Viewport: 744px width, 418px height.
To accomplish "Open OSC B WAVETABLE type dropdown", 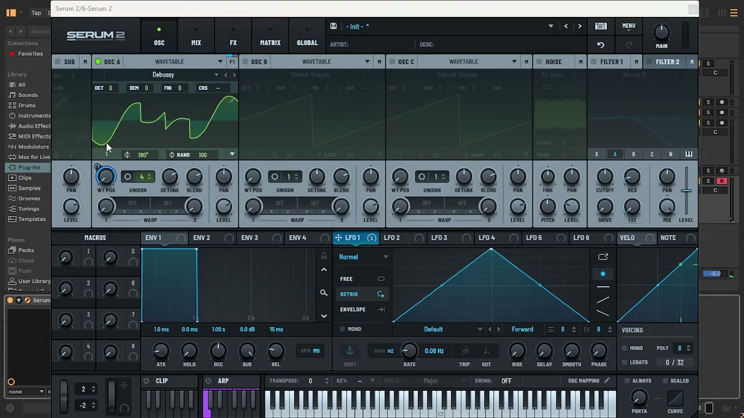I will (367, 62).
